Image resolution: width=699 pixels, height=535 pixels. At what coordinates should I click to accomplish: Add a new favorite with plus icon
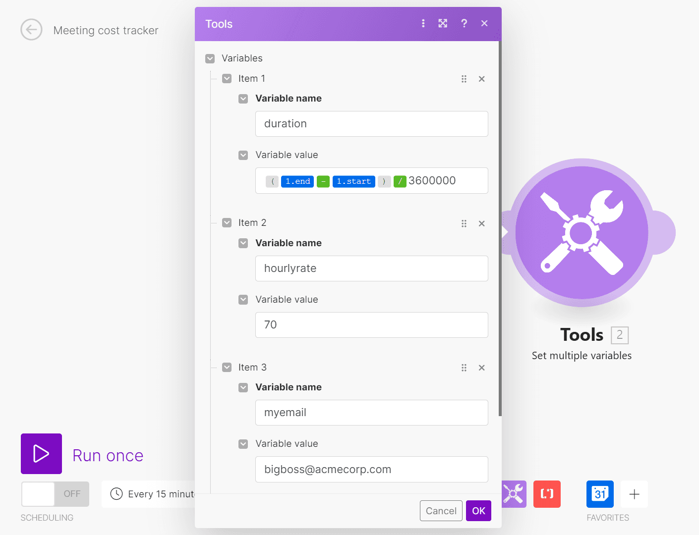point(634,494)
